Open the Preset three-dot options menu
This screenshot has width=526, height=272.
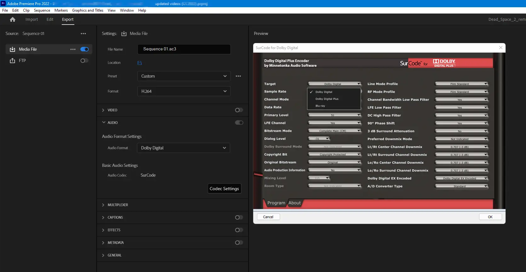pos(238,76)
